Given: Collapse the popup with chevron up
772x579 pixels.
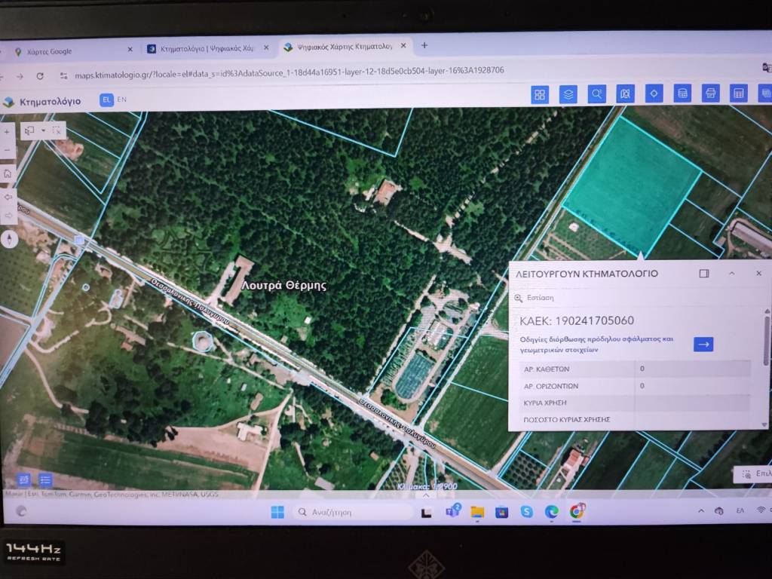Looking at the screenshot, I should [x=731, y=274].
